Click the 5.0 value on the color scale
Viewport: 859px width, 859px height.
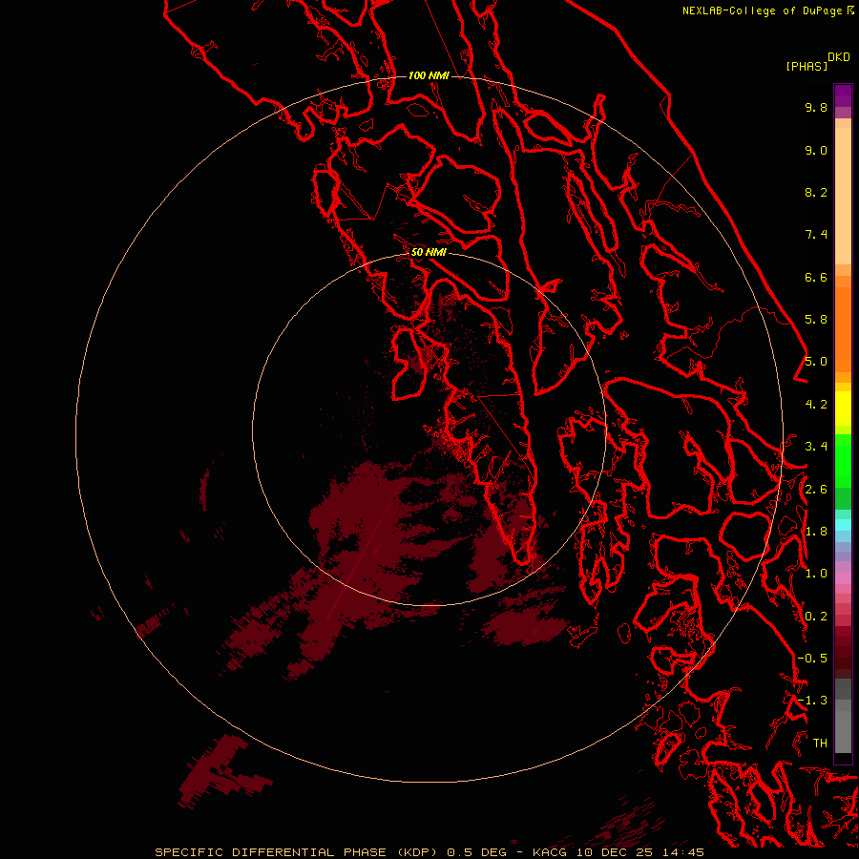point(816,362)
